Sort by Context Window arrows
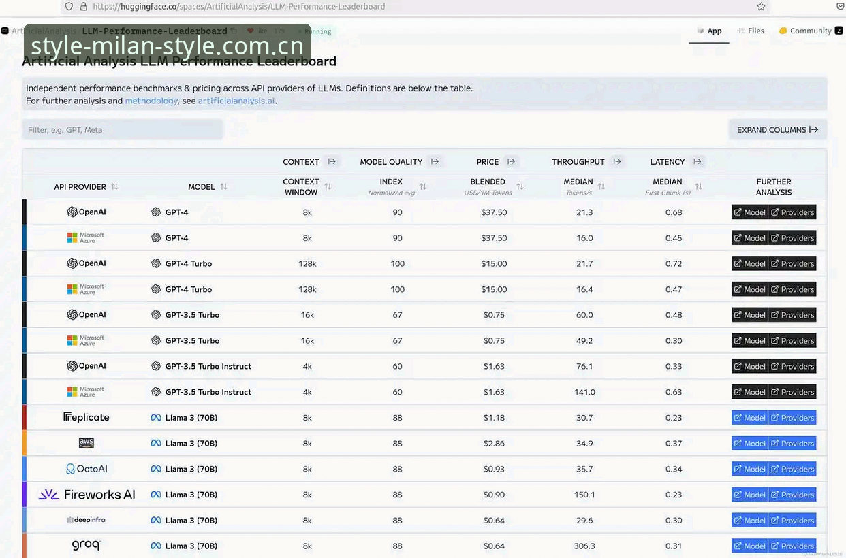 328,186
